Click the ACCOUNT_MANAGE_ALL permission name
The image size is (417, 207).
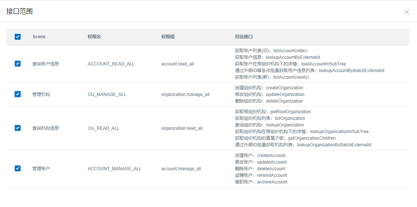114,169
